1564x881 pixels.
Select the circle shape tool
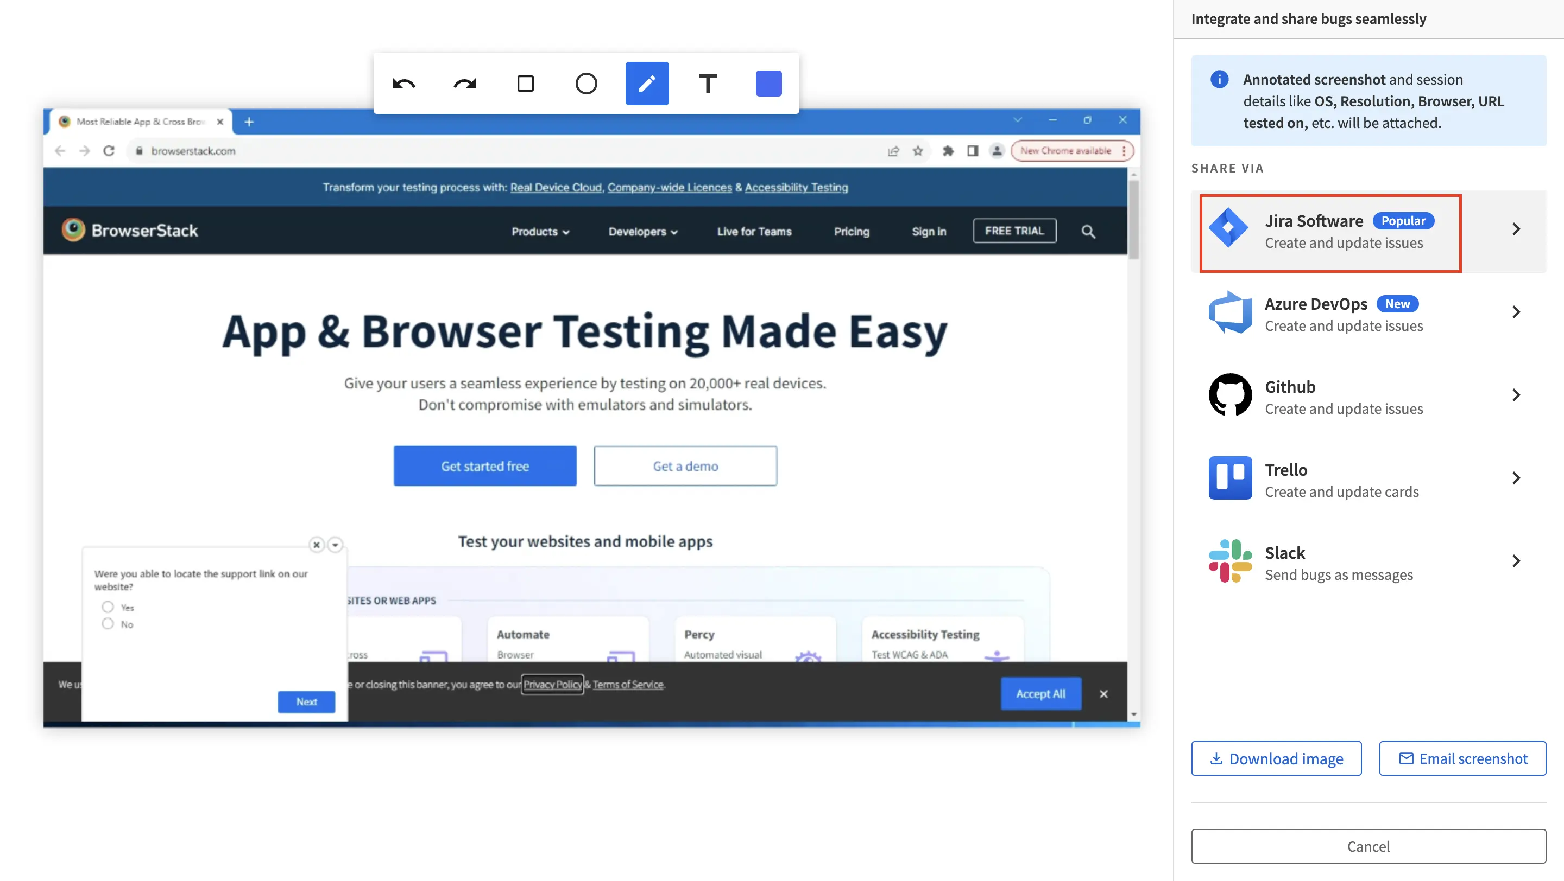(x=586, y=84)
